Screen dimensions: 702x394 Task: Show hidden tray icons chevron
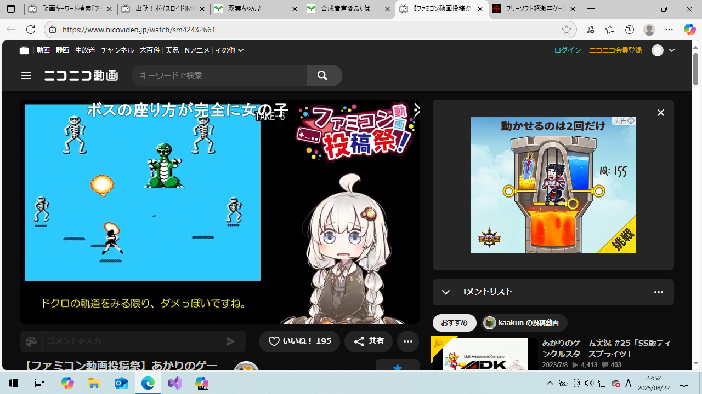[x=550, y=383]
